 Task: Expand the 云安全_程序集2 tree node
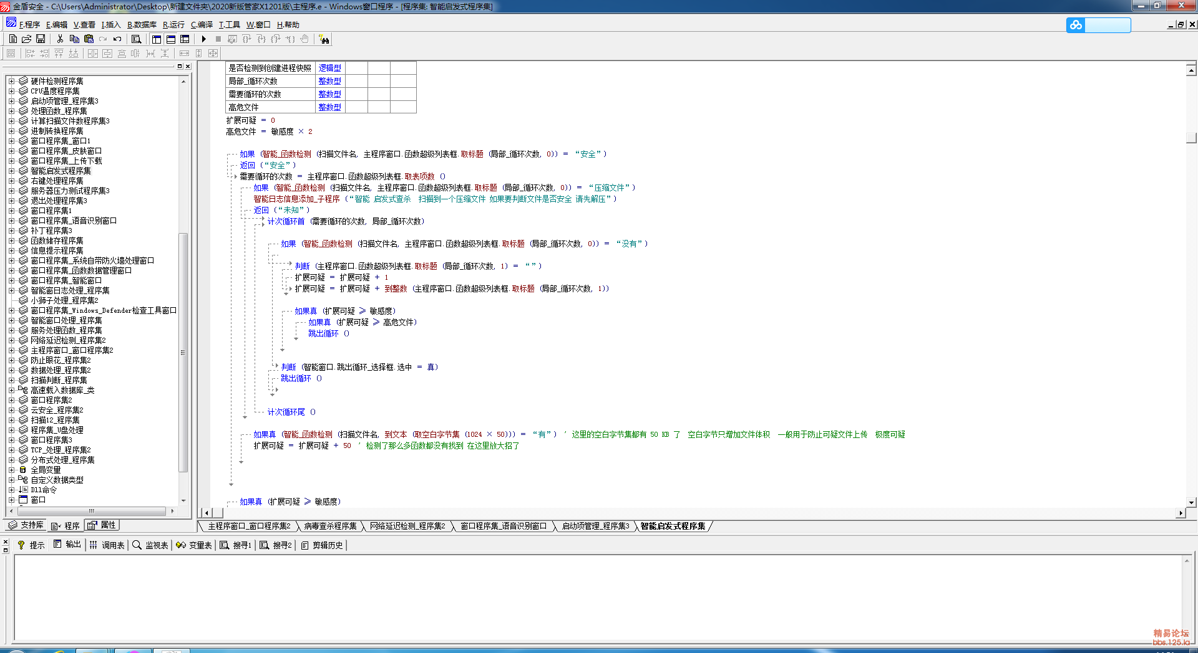point(11,410)
